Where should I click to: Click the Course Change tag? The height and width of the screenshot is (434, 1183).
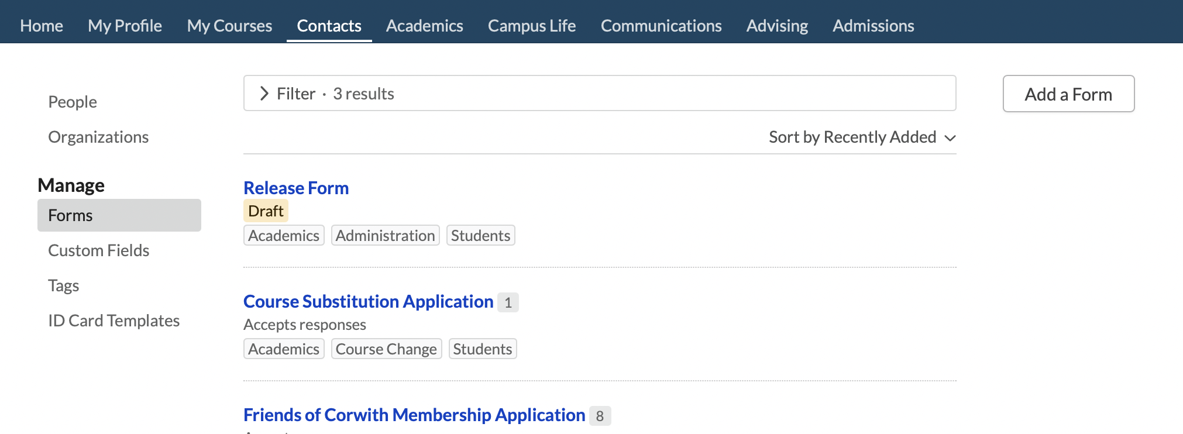click(x=386, y=349)
